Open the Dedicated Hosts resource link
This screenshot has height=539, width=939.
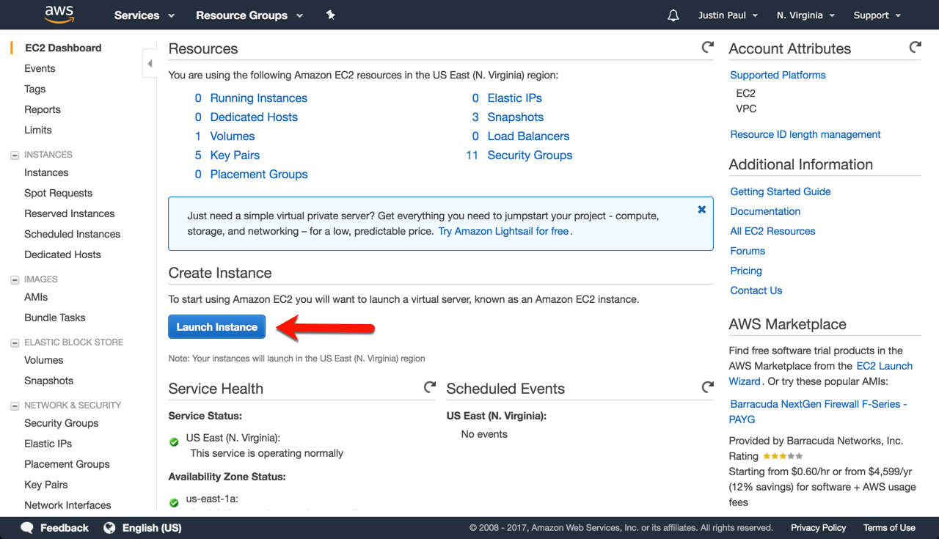click(255, 117)
